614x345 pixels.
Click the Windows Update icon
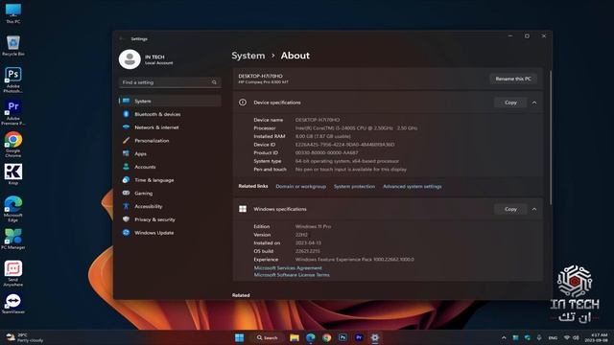point(126,232)
